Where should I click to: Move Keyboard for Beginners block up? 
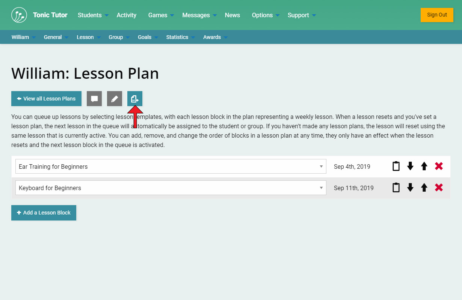coord(424,187)
